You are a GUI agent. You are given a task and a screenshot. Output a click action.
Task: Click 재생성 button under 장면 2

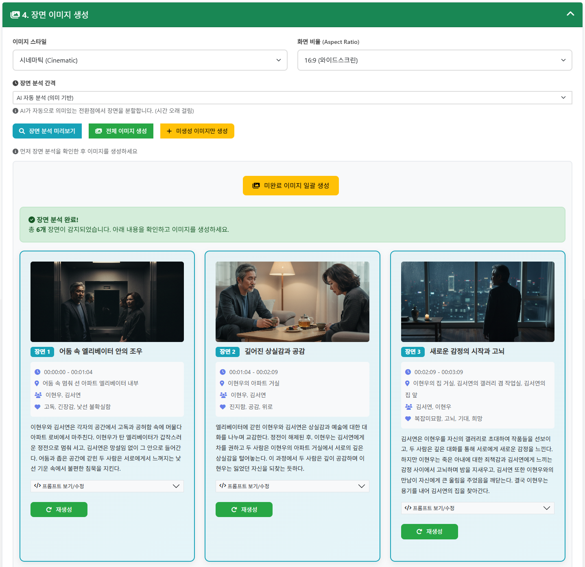tap(244, 510)
